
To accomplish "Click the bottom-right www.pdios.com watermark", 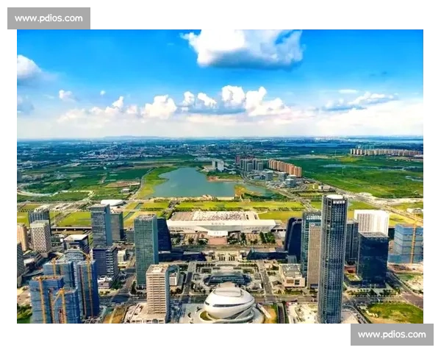I will tap(390, 335).
